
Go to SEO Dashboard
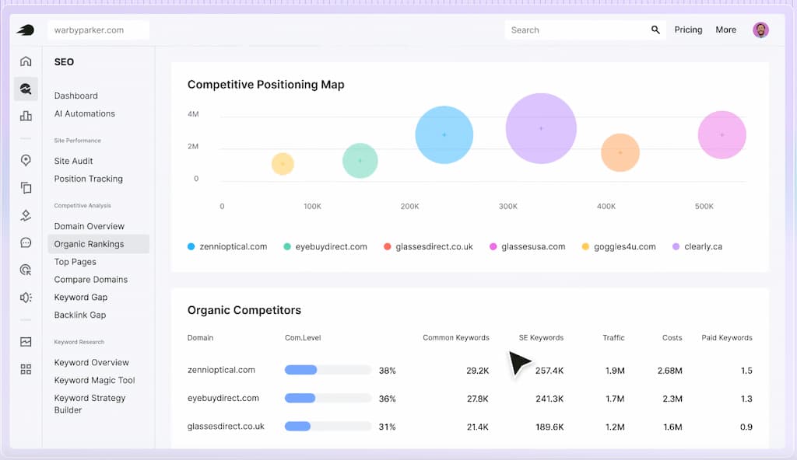click(x=76, y=96)
